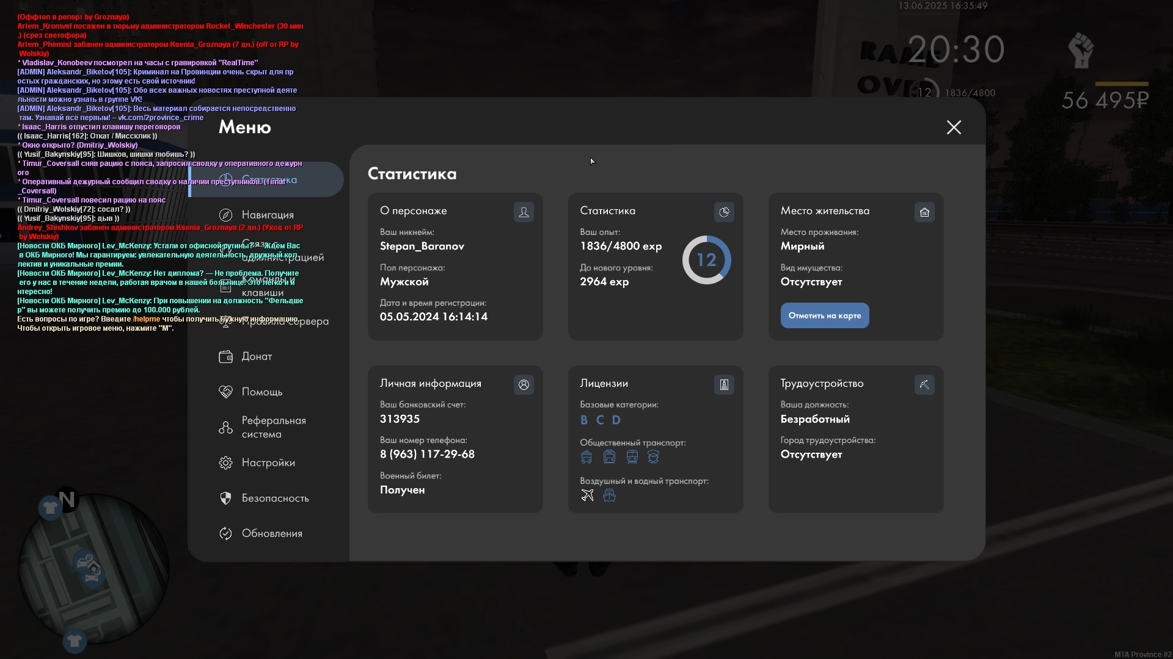Click the residence value Мирный
Viewport: 1173px width, 659px height.
[802, 247]
